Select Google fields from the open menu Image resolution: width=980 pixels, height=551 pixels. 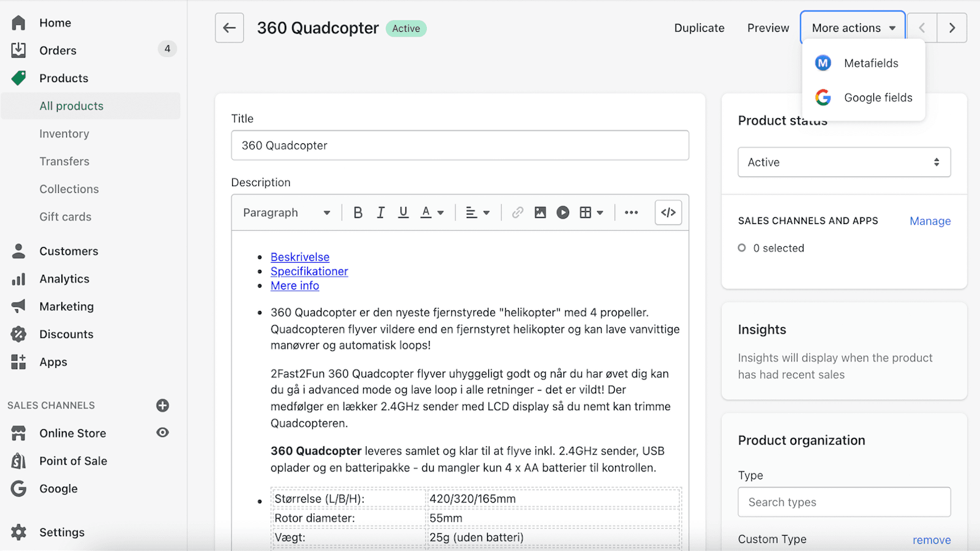878,97
